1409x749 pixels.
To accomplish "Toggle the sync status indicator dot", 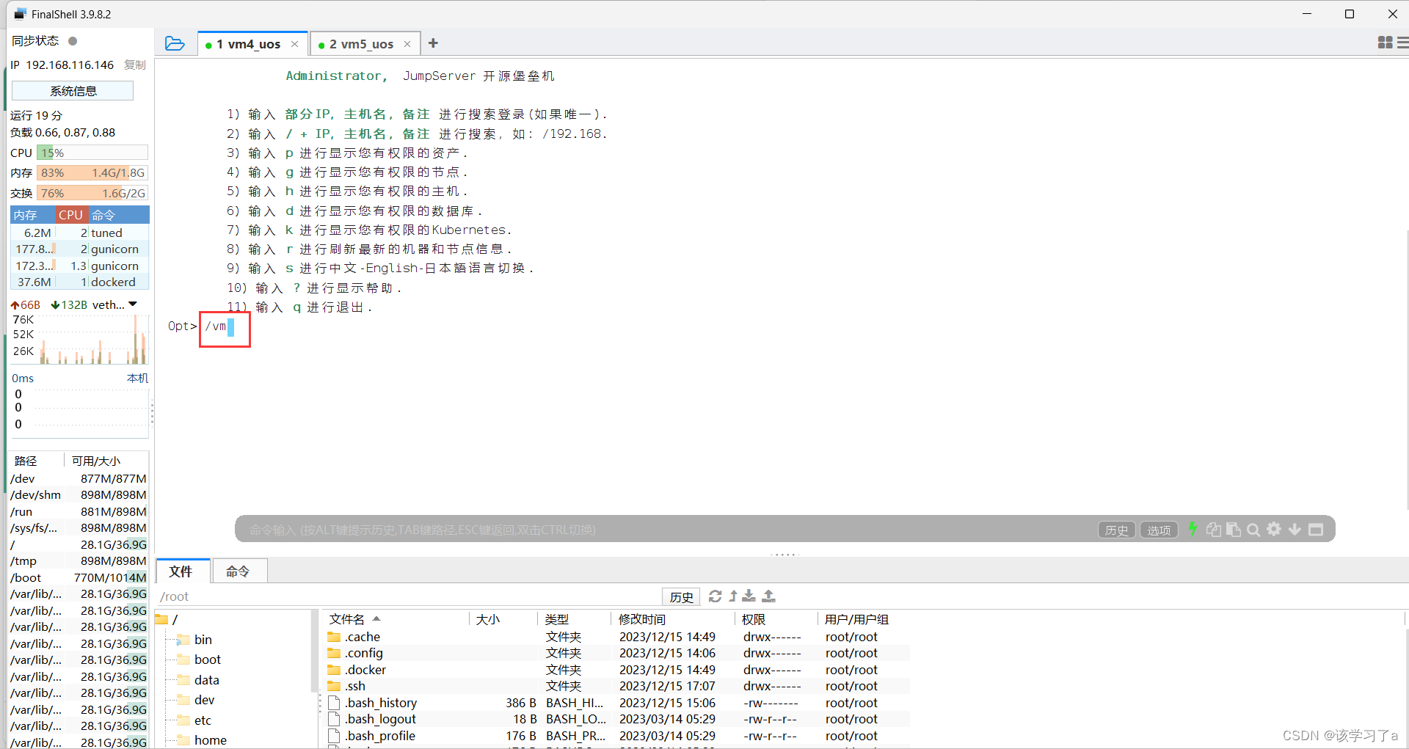I will click(x=73, y=41).
